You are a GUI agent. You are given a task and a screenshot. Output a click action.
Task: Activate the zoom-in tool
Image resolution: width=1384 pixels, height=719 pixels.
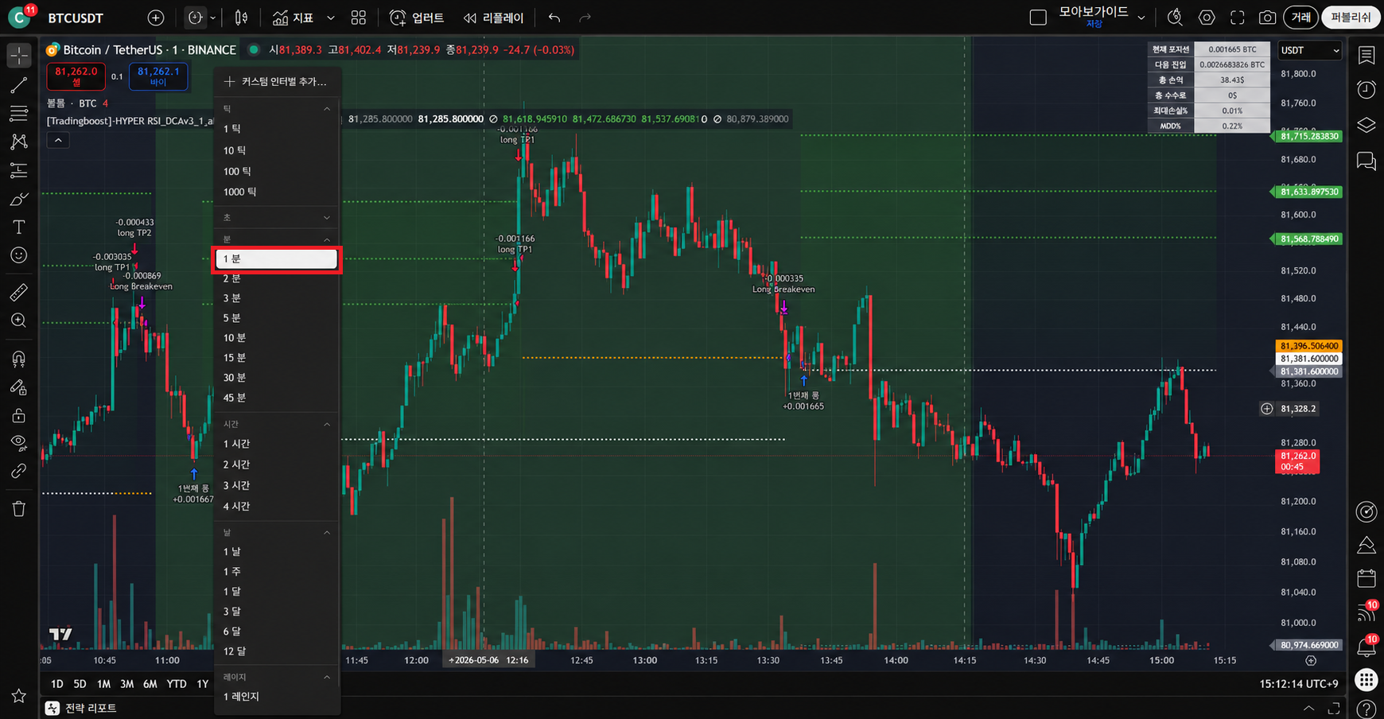pos(19,321)
